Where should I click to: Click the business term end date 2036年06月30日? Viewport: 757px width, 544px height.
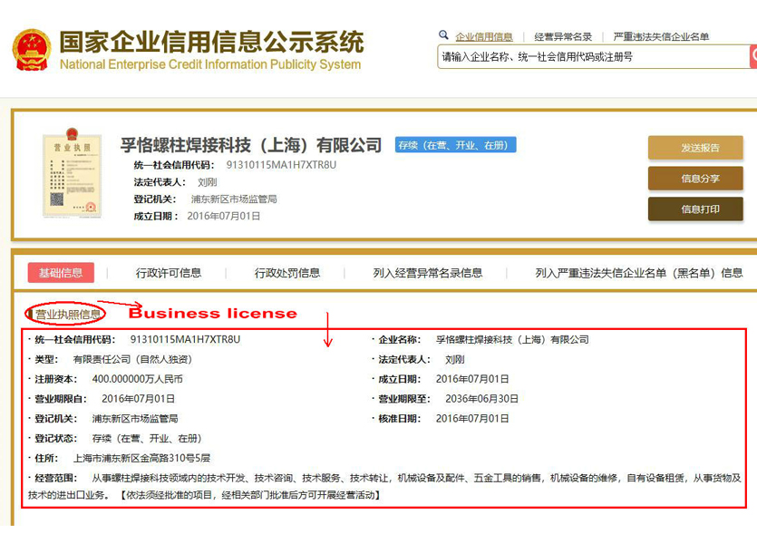(x=481, y=399)
